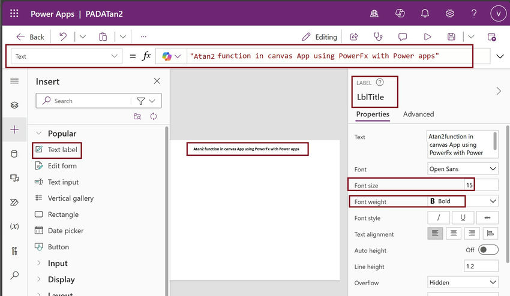
Task: Click the refresh components icon
Action: click(154, 116)
